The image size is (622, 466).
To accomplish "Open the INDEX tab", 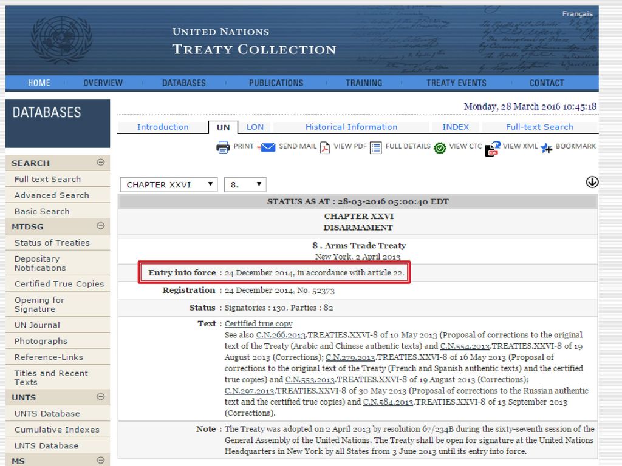I will (x=456, y=127).
